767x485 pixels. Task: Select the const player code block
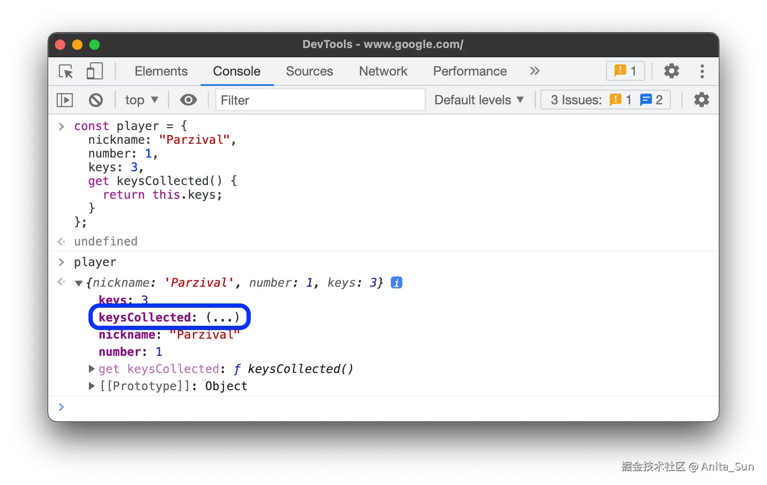pyautogui.click(x=155, y=174)
